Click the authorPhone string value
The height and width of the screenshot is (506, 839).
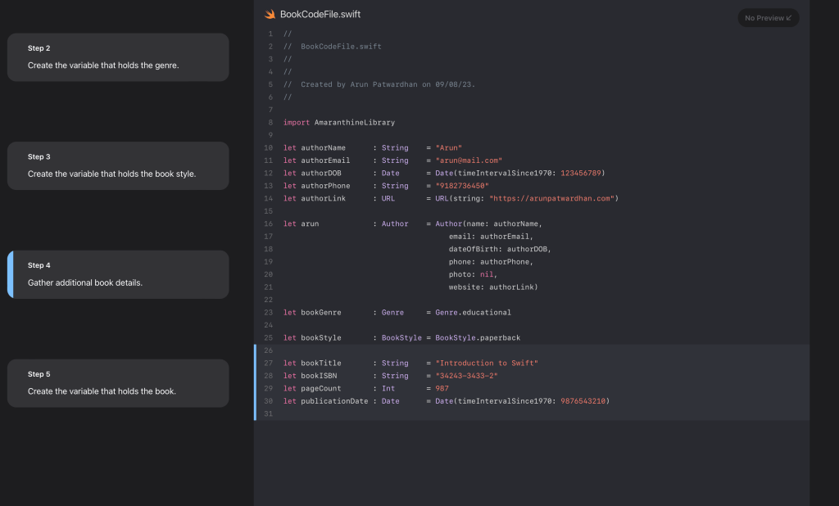click(464, 186)
